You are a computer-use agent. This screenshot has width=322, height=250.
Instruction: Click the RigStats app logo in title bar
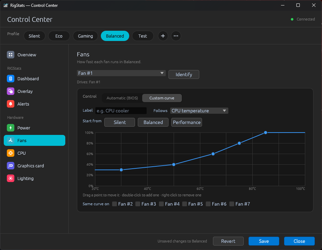click(6, 5)
